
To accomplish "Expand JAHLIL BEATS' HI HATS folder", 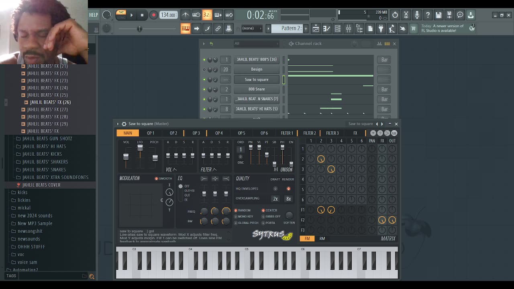I will pos(44,147).
